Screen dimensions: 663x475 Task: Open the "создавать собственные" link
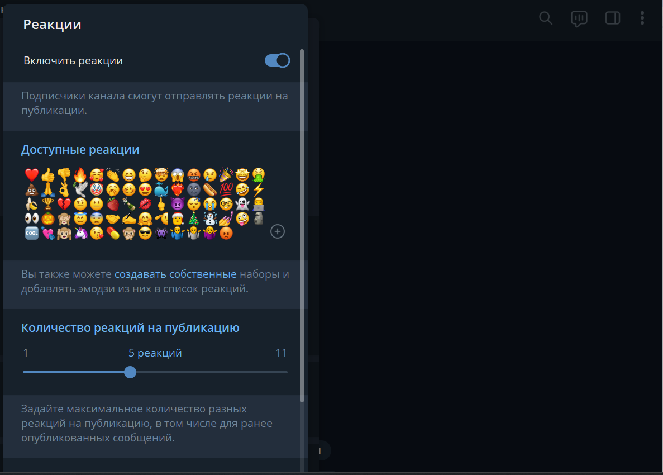pos(175,274)
